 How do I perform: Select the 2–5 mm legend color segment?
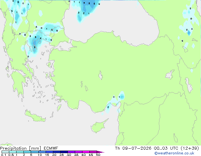click(27, 152)
